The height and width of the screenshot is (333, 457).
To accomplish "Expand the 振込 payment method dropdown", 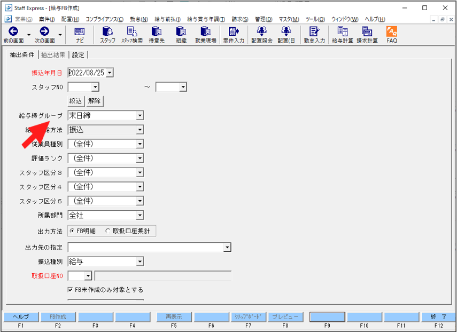I will (140, 130).
